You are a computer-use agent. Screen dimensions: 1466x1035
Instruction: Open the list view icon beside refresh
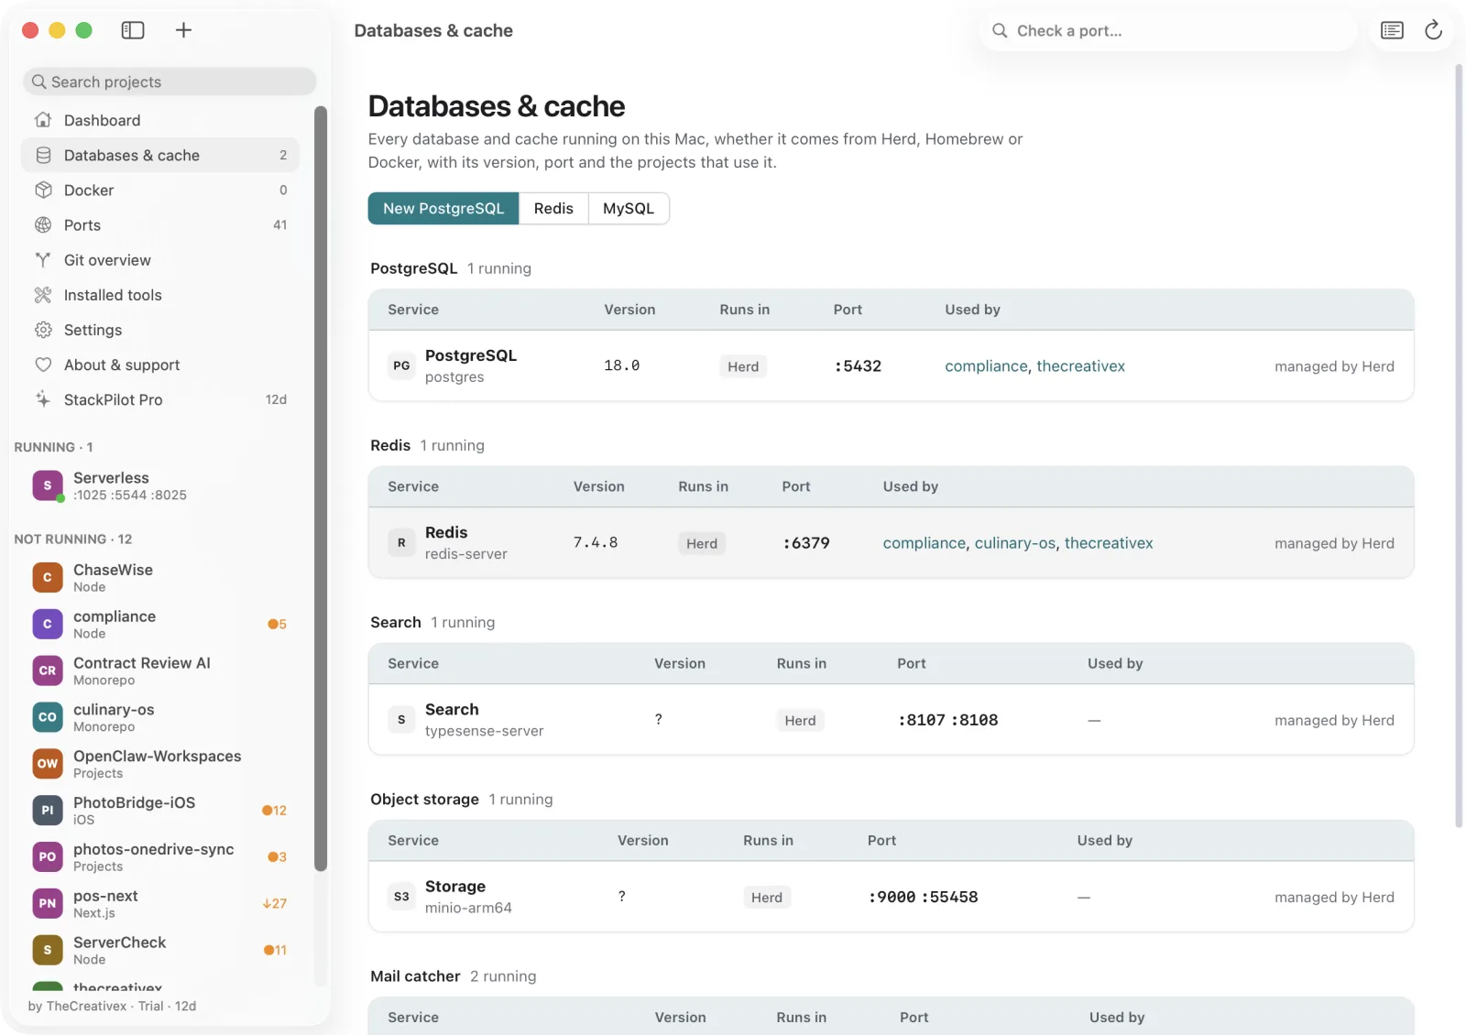click(1392, 30)
